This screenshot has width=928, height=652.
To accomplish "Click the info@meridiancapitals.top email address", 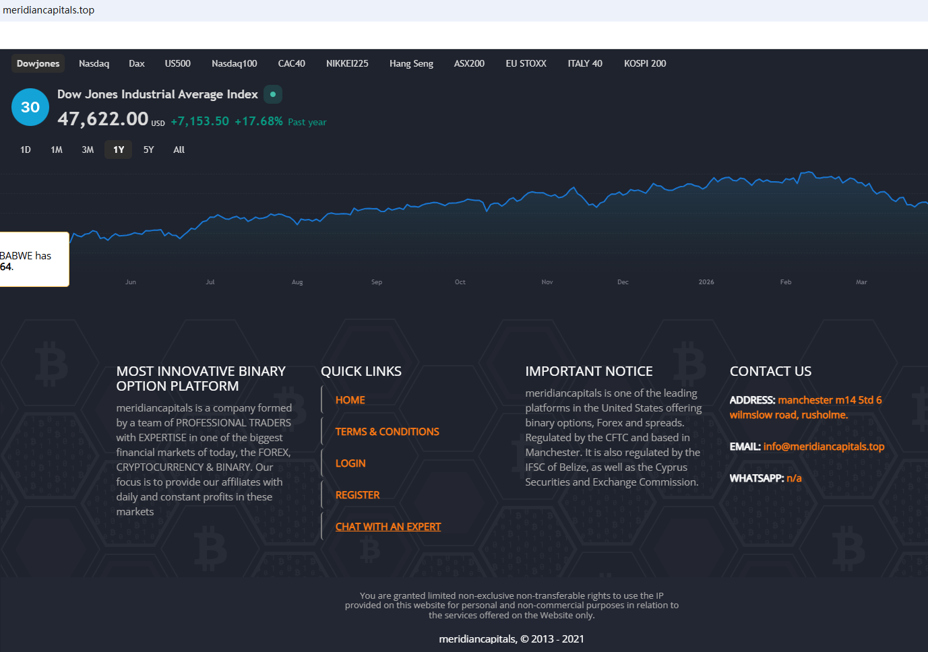I will tap(823, 447).
